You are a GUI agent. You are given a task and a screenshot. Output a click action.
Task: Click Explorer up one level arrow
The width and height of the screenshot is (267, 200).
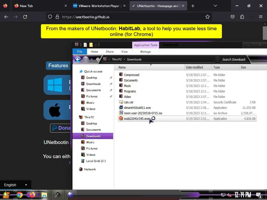pos(98,59)
